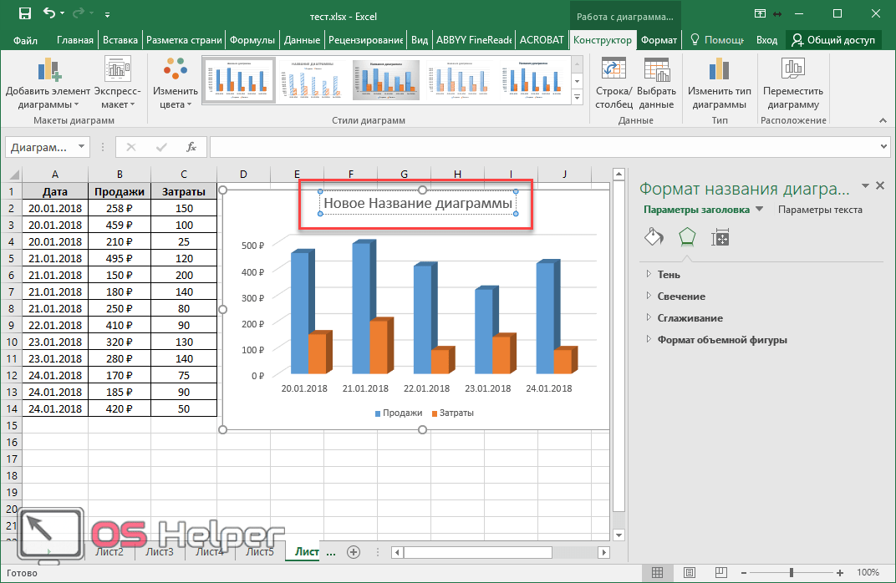
Task: Click the formula bar input field
Action: click(543, 147)
